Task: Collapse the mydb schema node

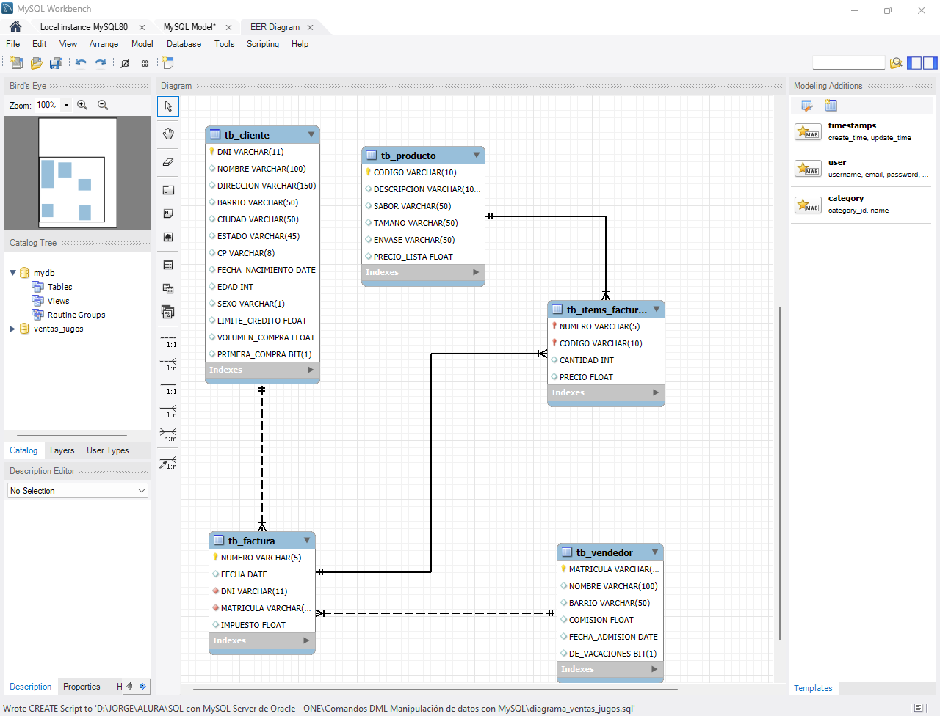Action: [x=12, y=272]
